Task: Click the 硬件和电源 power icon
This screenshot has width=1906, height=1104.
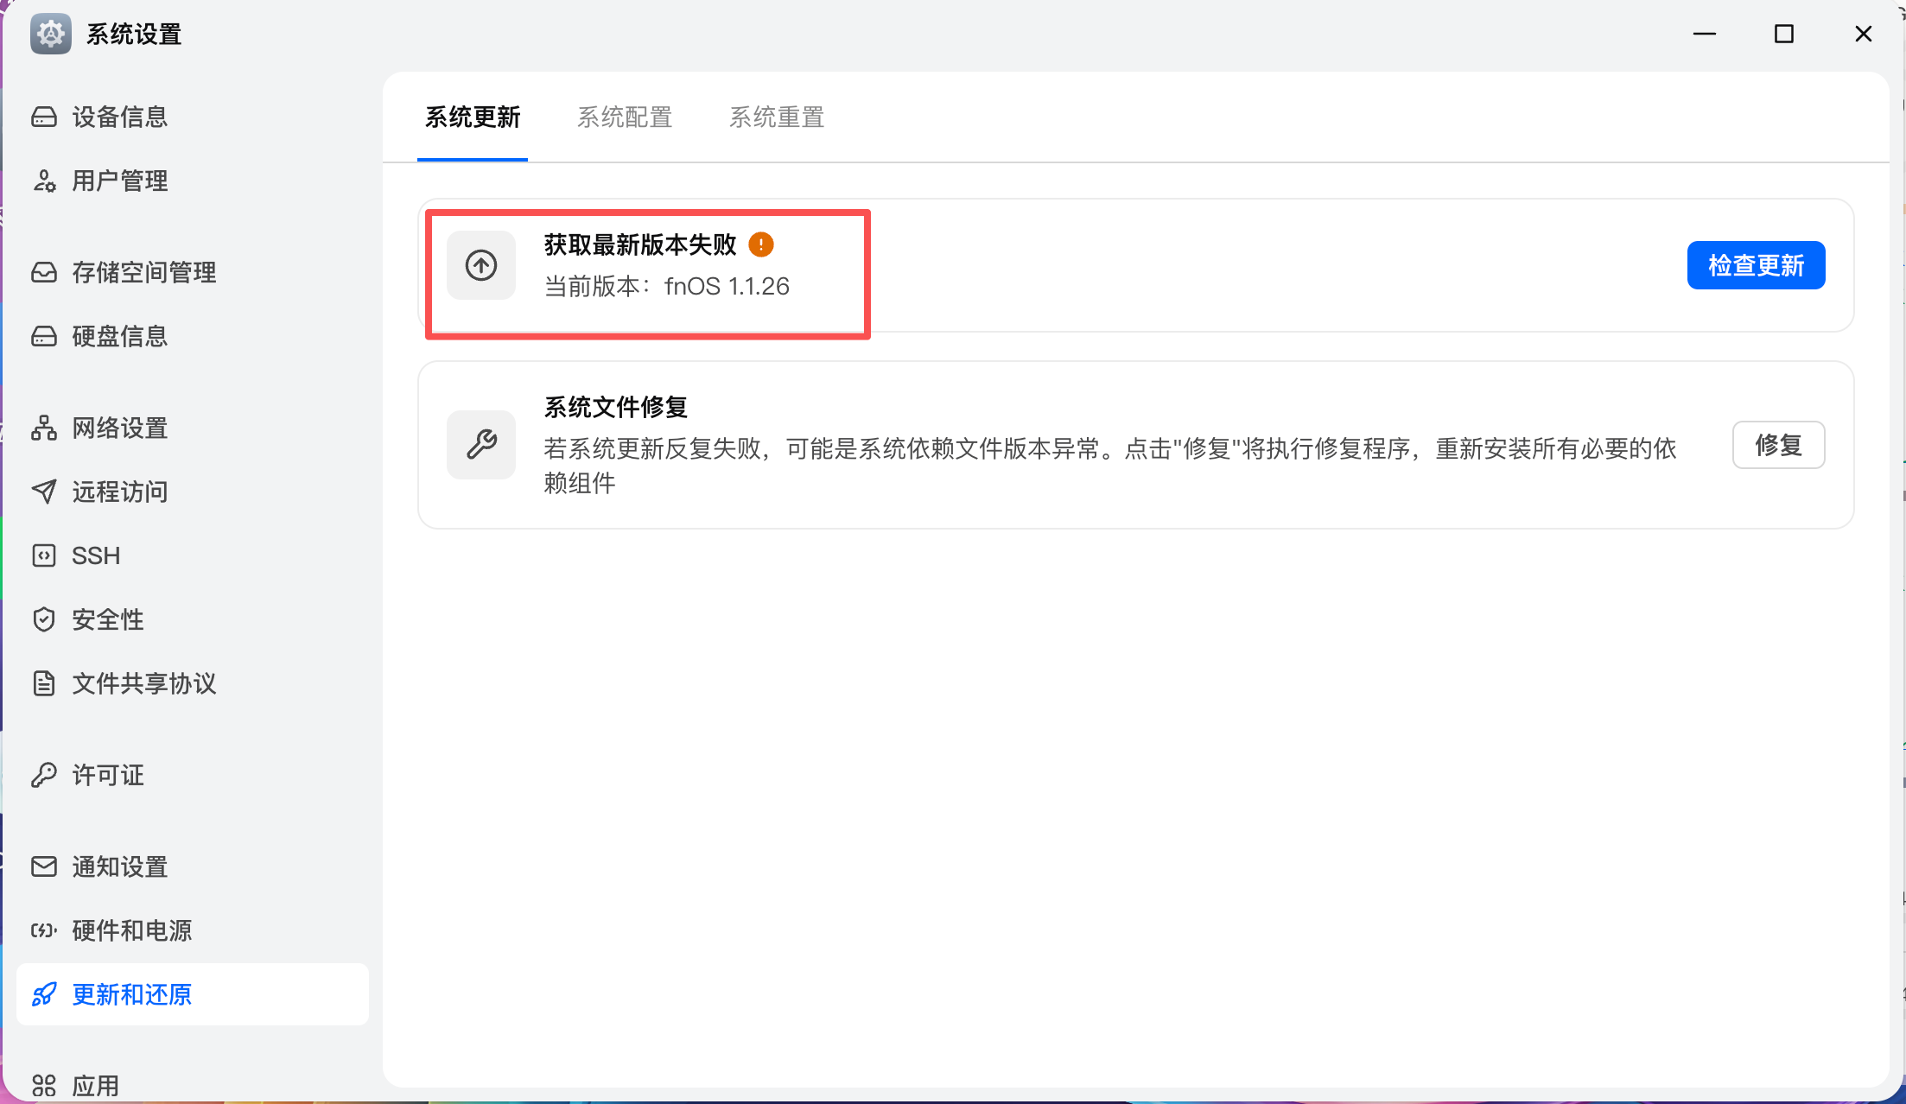Action: point(44,930)
